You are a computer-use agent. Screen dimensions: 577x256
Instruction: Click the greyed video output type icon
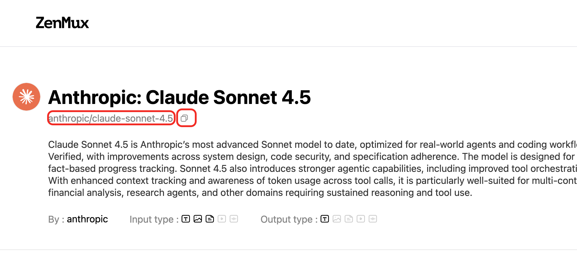361,219
